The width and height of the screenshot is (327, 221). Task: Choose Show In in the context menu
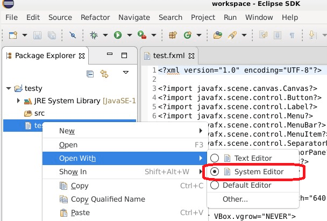(x=125, y=172)
